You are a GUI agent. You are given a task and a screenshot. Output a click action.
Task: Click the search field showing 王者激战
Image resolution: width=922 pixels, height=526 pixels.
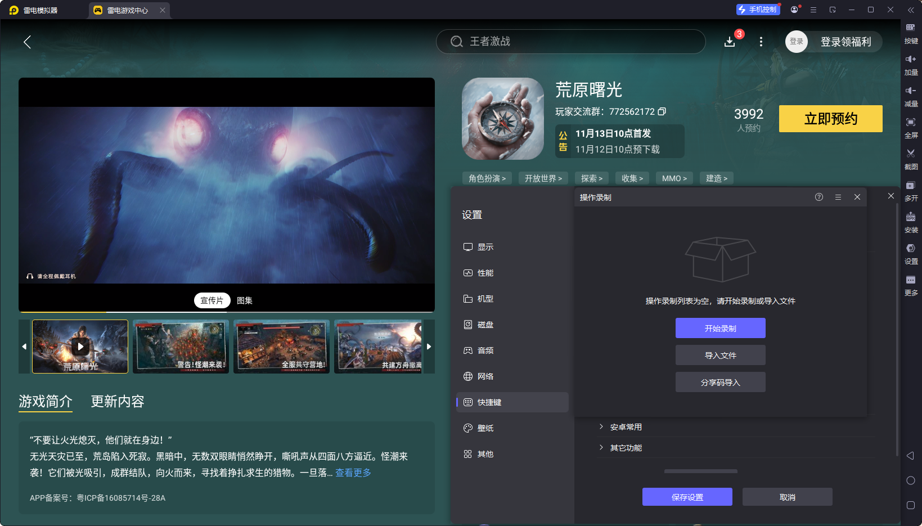[x=570, y=42]
